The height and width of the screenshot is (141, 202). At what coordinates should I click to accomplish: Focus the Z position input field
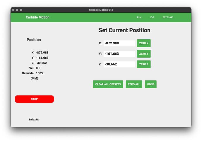119,64
